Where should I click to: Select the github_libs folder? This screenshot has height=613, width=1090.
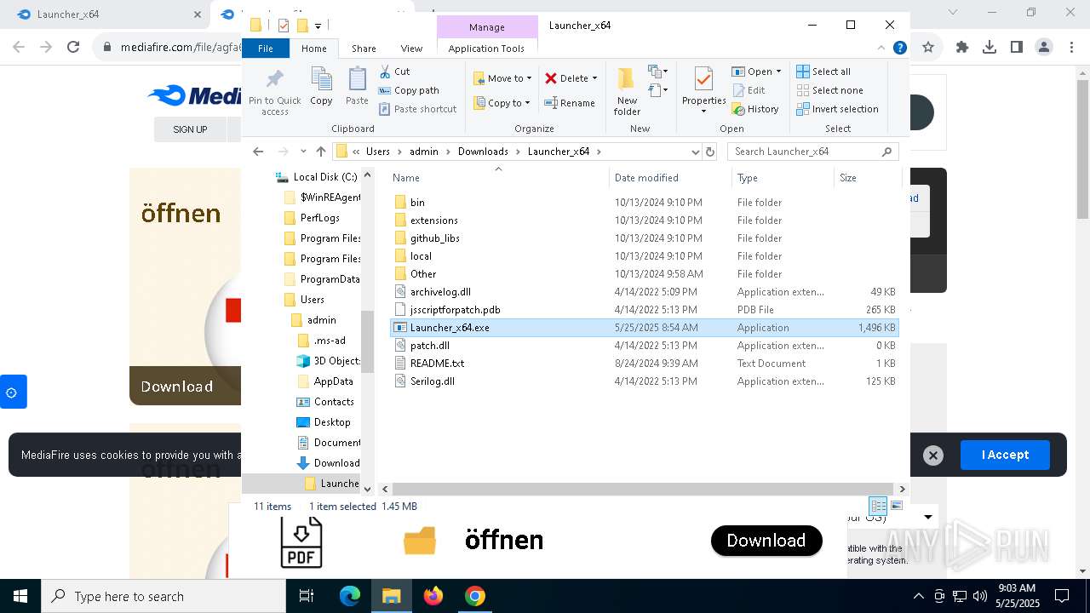(434, 238)
